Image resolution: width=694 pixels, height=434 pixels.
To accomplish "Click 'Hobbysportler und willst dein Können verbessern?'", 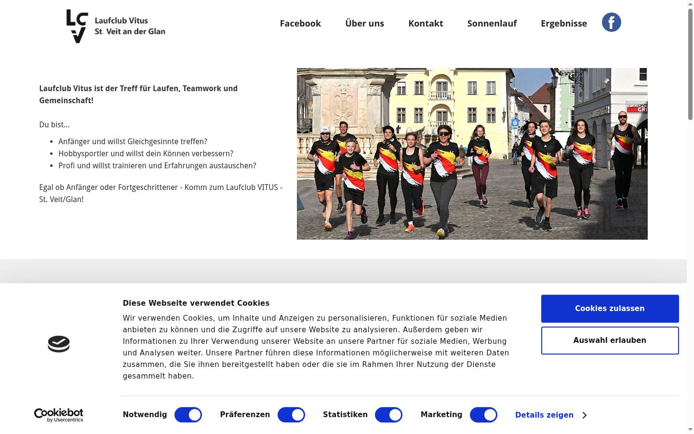I will coord(146,153).
